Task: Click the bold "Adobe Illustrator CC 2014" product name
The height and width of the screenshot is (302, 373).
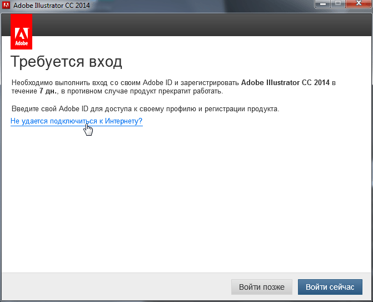Action: click(x=285, y=83)
